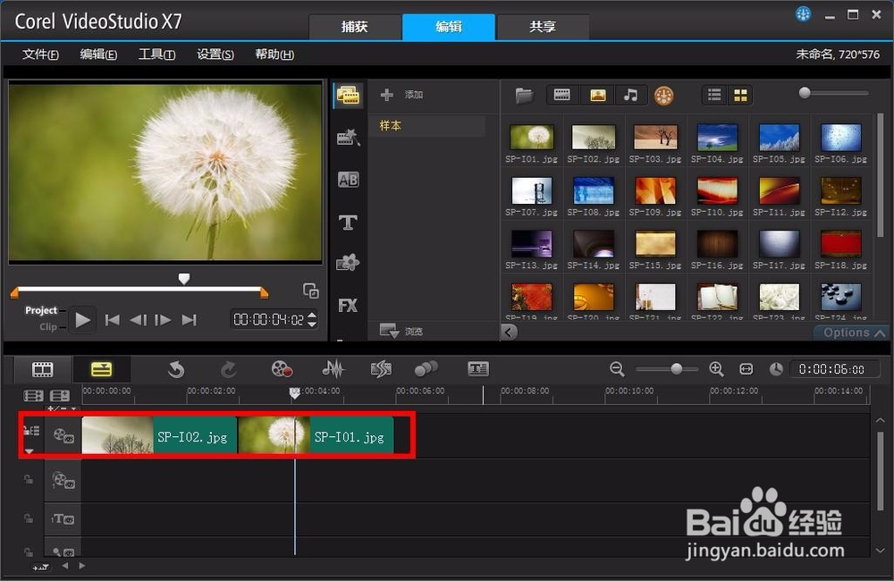Viewport: 894px width, 581px height.
Task: Click the preview scrubber handle
Action: click(183, 279)
